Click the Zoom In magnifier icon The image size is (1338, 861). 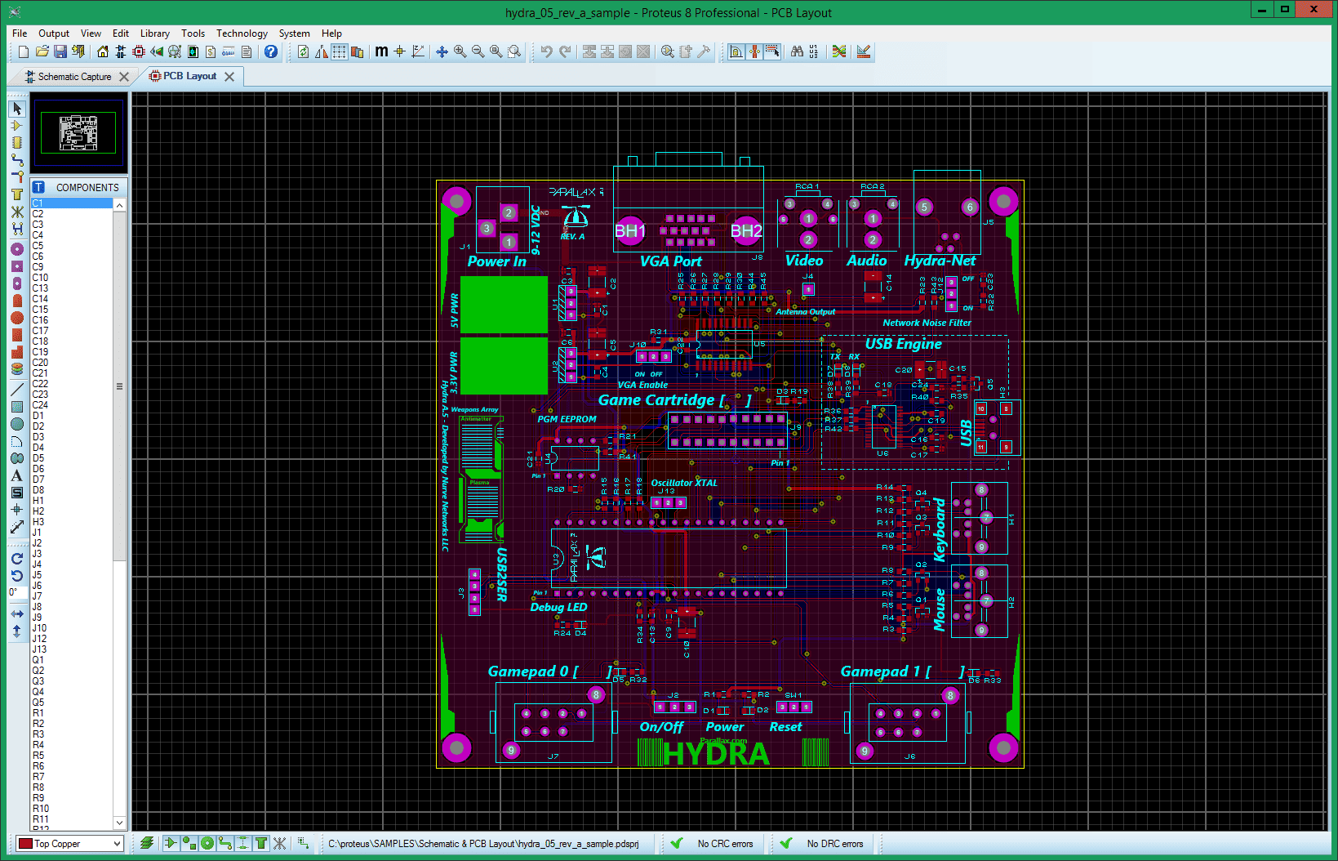[460, 51]
